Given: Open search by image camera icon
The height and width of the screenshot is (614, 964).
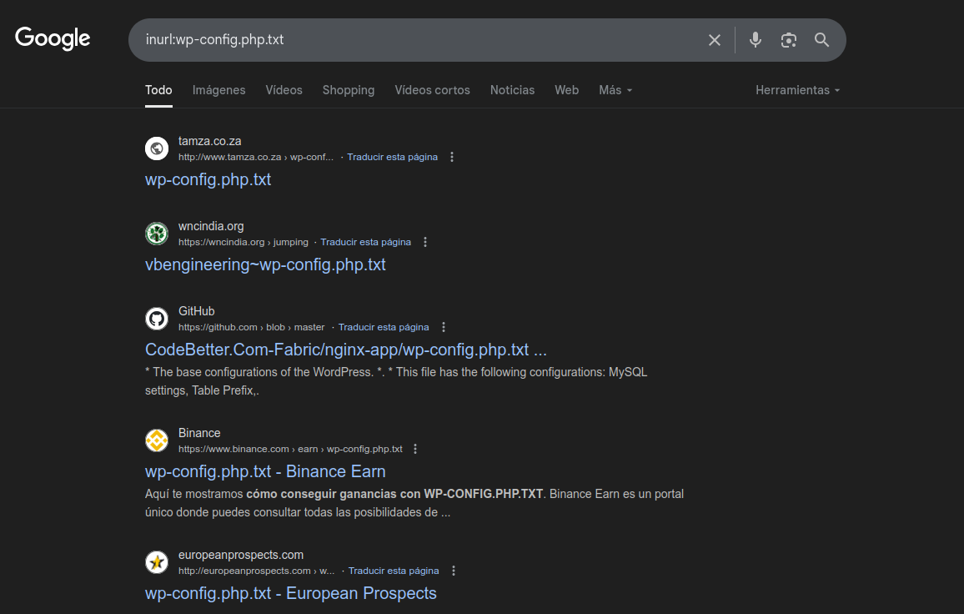Looking at the screenshot, I should tap(789, 40).
